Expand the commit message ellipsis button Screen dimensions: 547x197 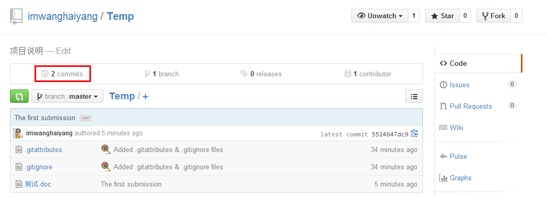pos(85,118)
